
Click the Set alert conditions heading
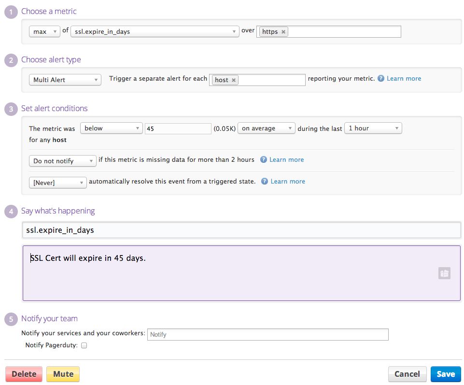(55, 108)
